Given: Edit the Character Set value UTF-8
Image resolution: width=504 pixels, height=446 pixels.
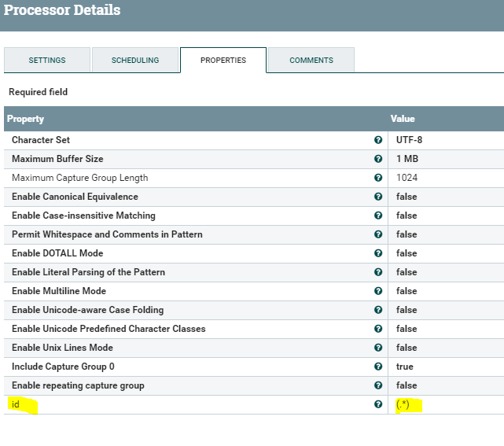Looking at the screenshot, I should tap(410, 140).
